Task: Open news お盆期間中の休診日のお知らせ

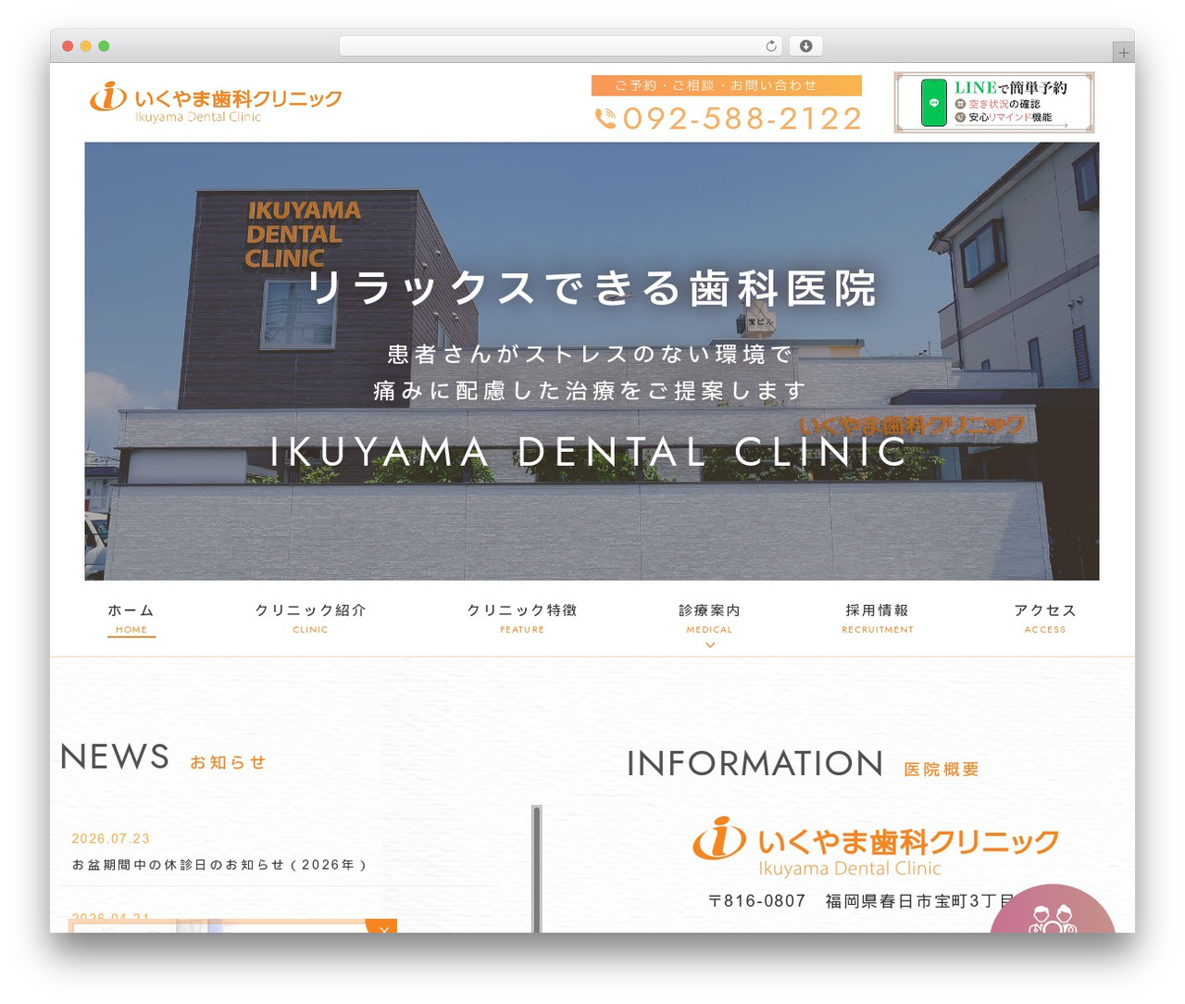Action: pyautogui.click(x=219, y=865)
